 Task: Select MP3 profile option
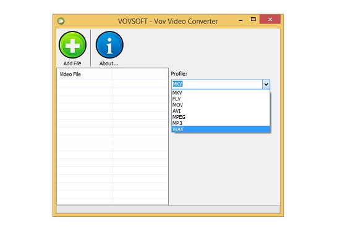coord(221,123)
